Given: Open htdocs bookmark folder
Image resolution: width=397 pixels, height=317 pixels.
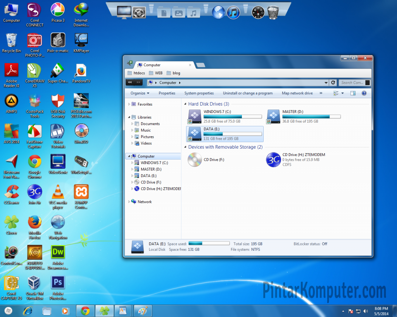Looking at the screenshot, I should [136, 73].
